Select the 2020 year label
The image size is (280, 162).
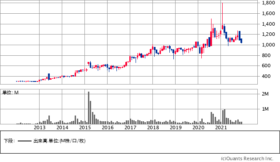pos(198,127)
